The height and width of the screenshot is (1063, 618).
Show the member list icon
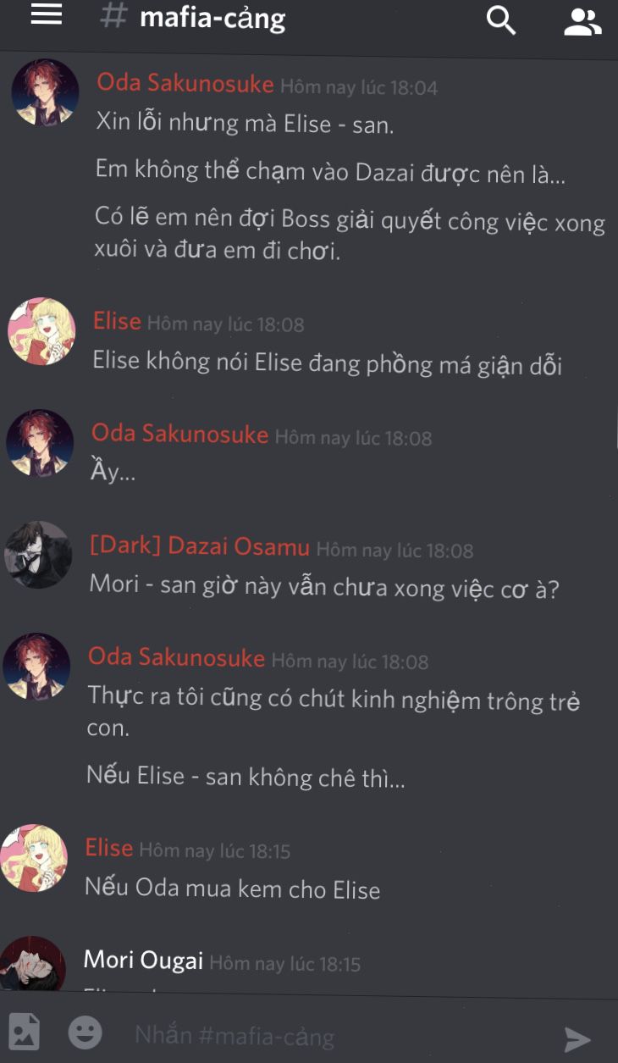582,21
